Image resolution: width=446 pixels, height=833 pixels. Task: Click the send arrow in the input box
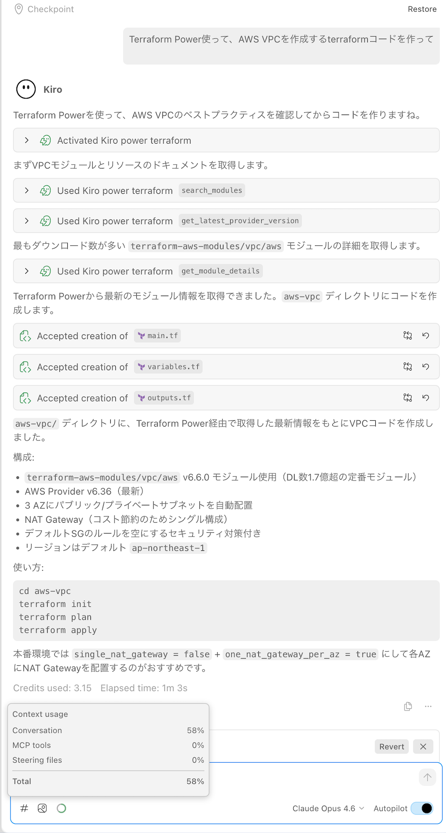pos(427,777)
